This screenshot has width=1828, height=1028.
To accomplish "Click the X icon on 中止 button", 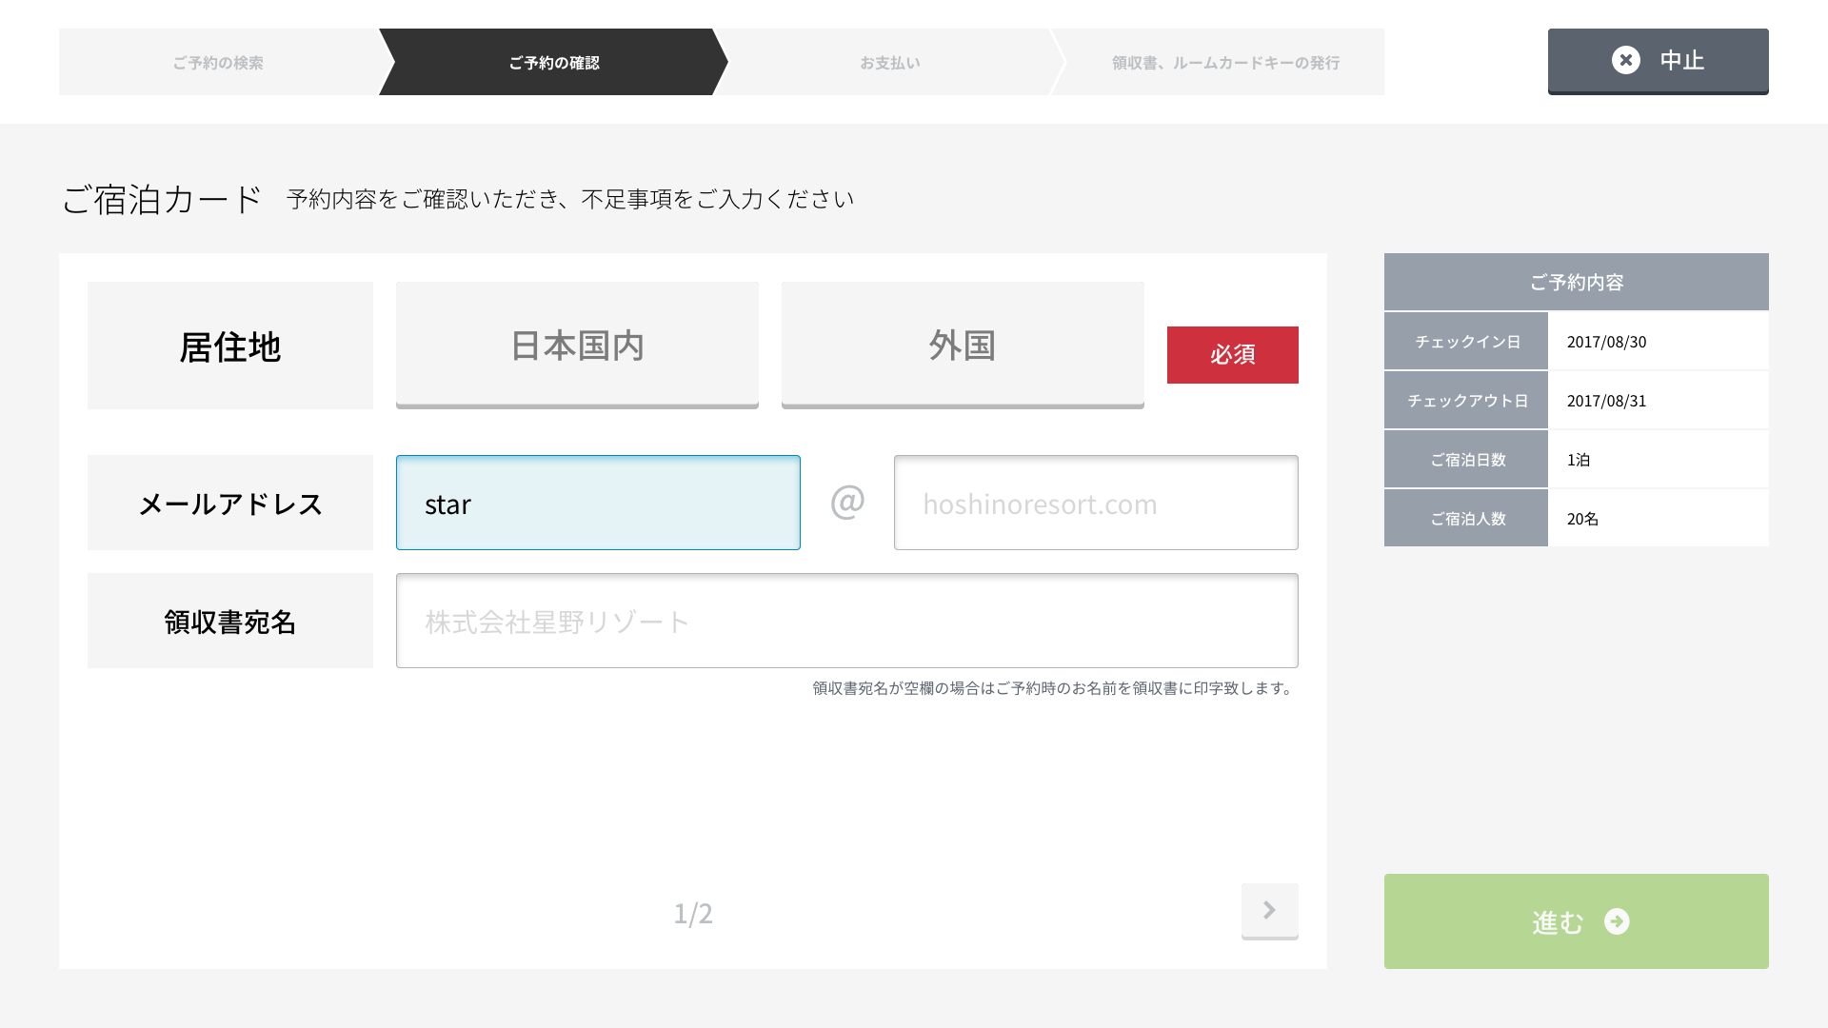I will [1625, 60].
